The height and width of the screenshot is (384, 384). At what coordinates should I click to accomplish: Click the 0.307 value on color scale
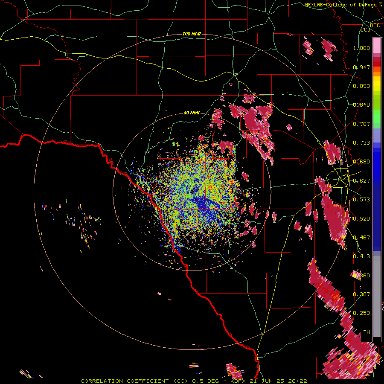click(x=361, y=294)
